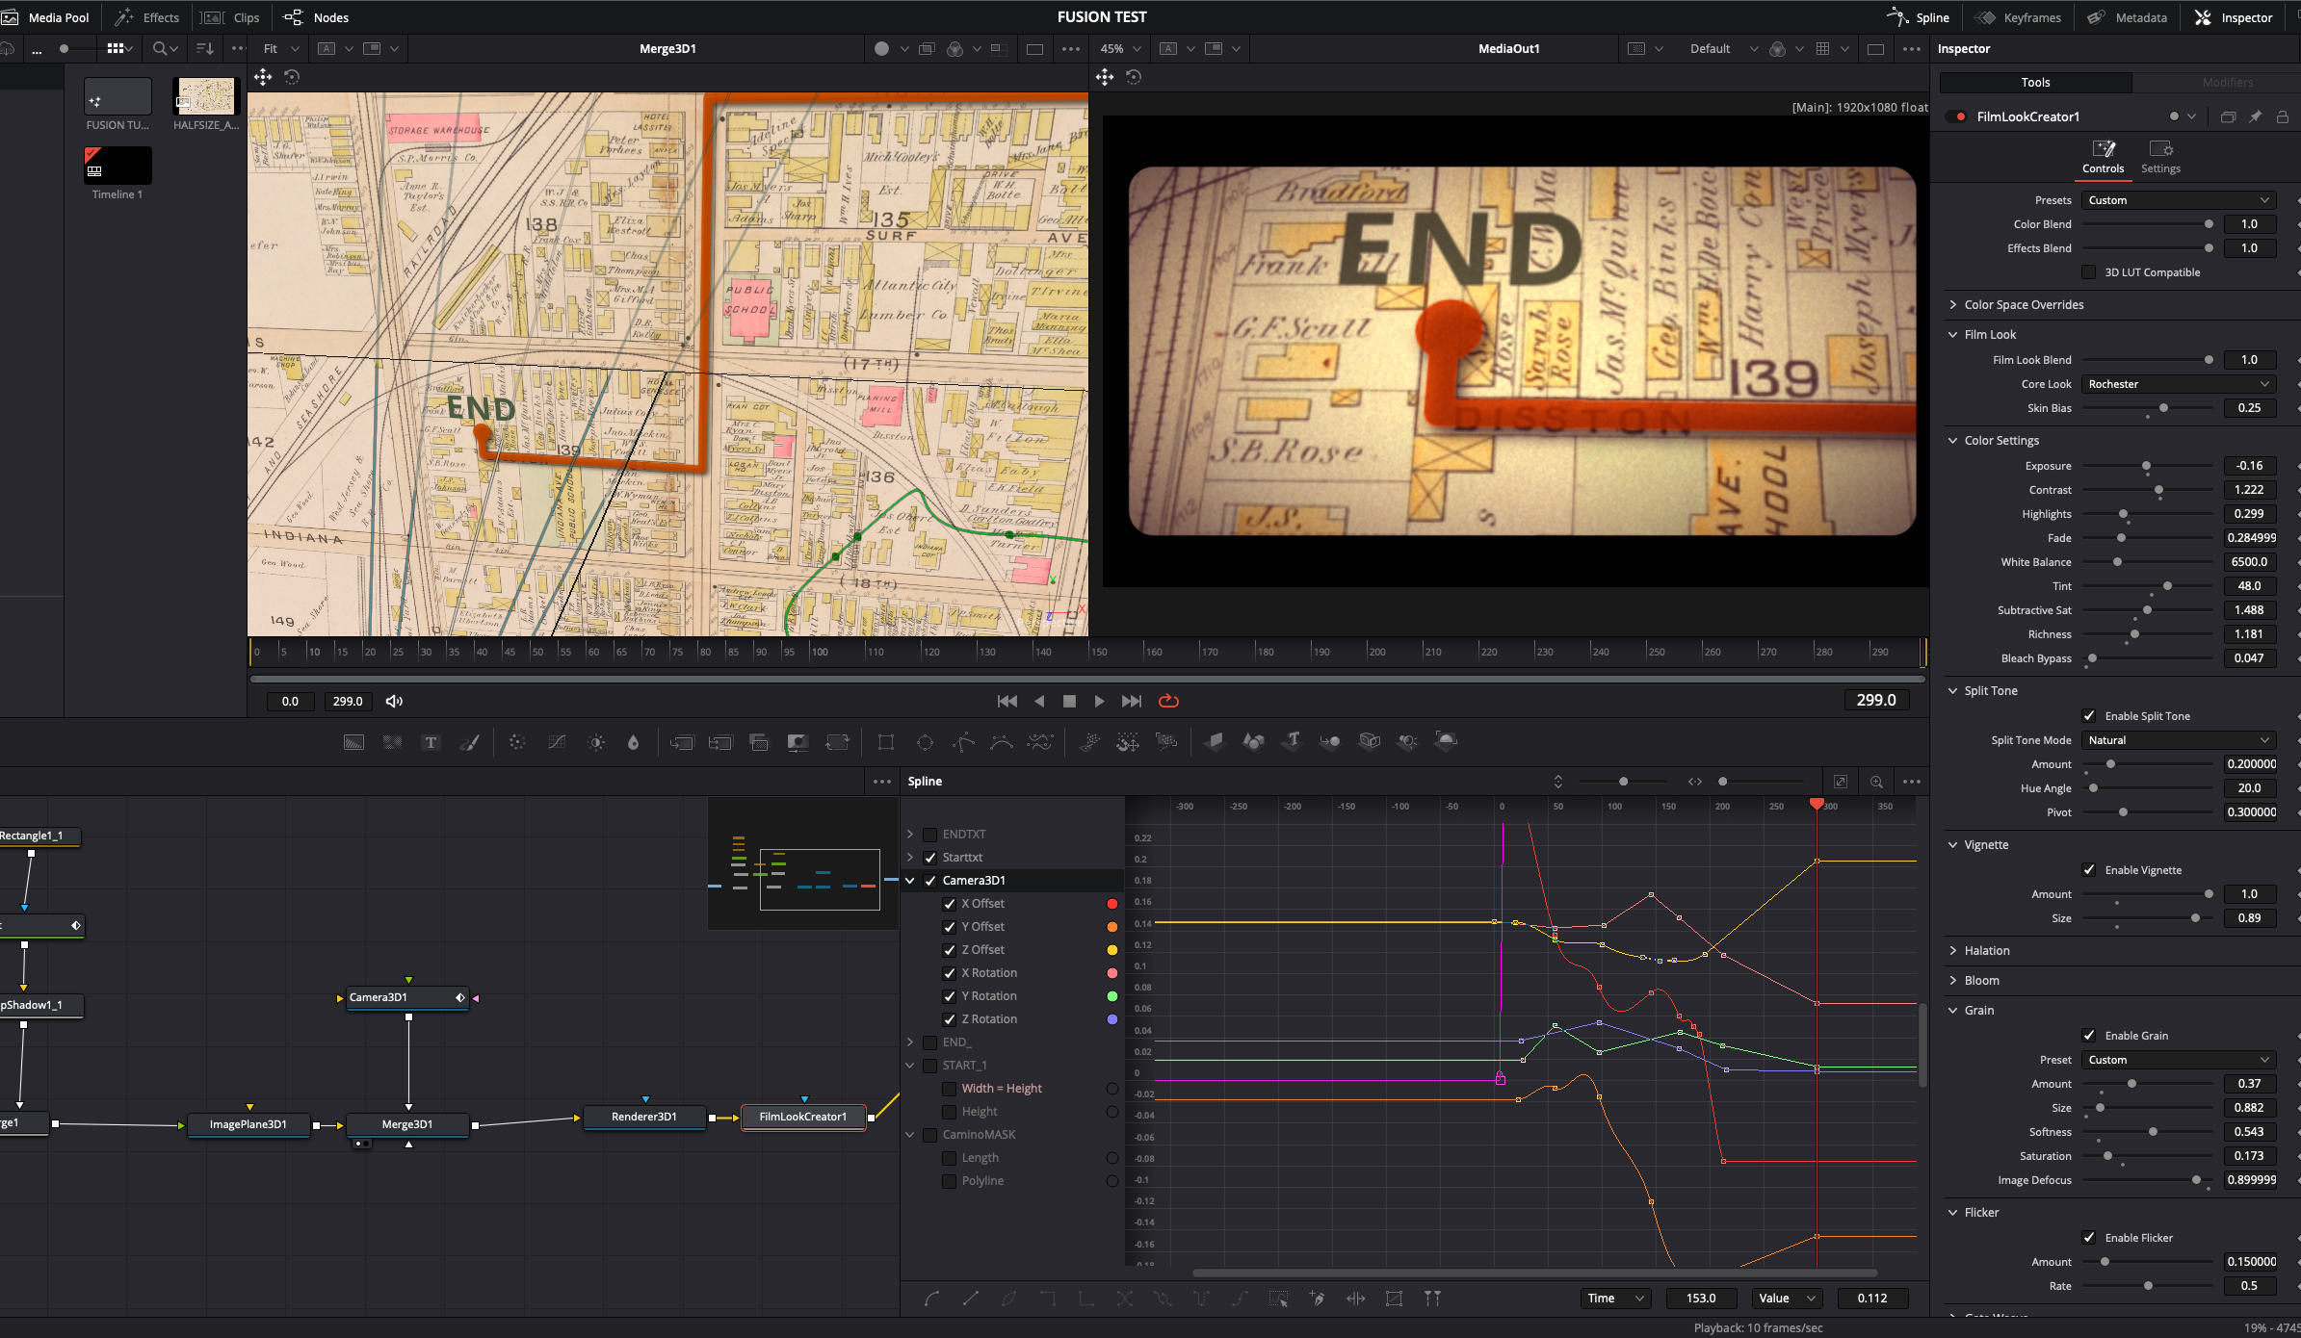Adjust the Vignette Size slider

(2147, 918)
